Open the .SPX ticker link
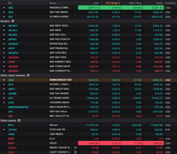The height and width of the screenshot is (154, 177). (x=11, y=12)
